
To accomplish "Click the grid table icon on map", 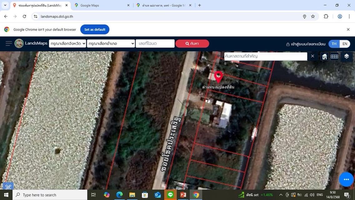I will 334,56.
